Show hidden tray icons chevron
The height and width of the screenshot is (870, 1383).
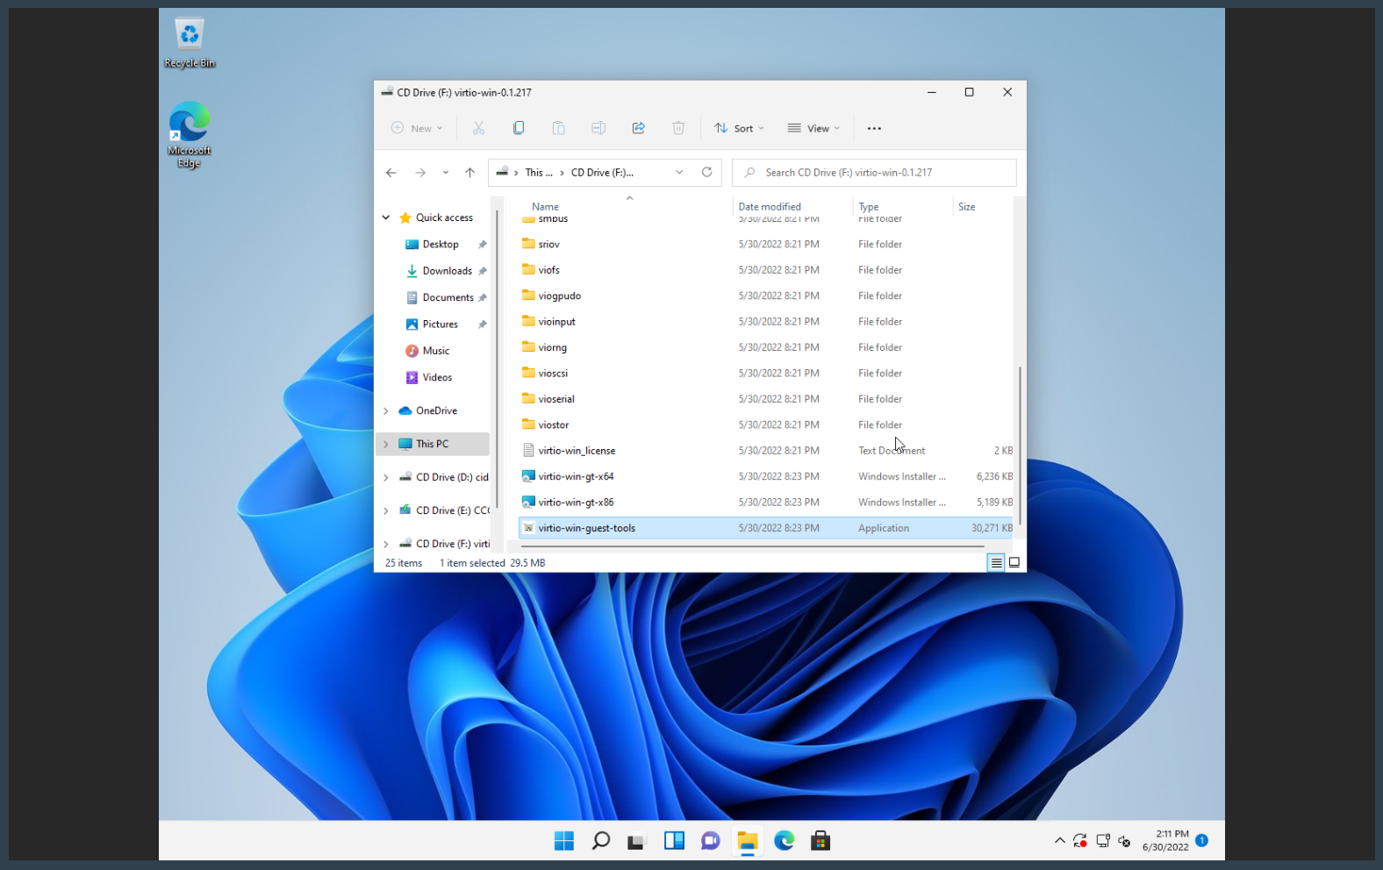click(1059, 841)
